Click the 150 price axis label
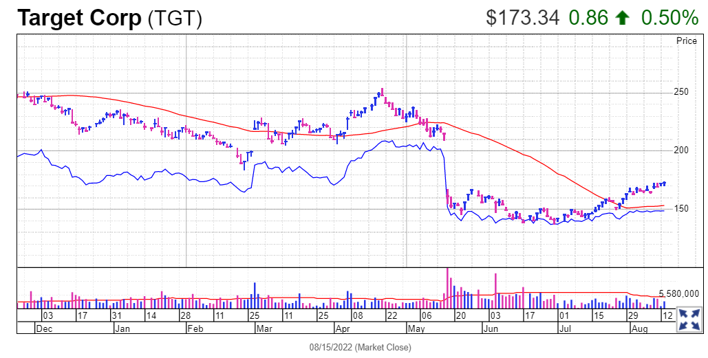 681,209
